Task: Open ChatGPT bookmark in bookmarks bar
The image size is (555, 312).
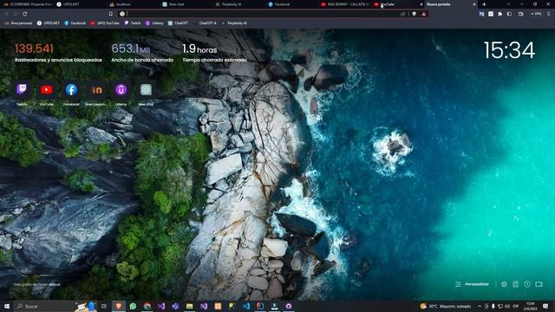Action: point(178,23)
